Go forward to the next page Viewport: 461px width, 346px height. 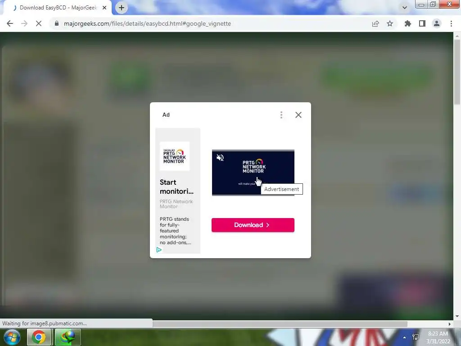coord(24,23)
